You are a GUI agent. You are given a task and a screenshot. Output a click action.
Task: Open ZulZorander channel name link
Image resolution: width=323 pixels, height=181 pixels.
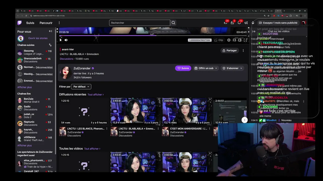(x=82, y=68)
